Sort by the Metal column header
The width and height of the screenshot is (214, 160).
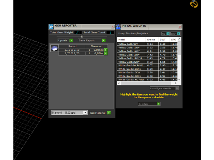pos(131,40)
